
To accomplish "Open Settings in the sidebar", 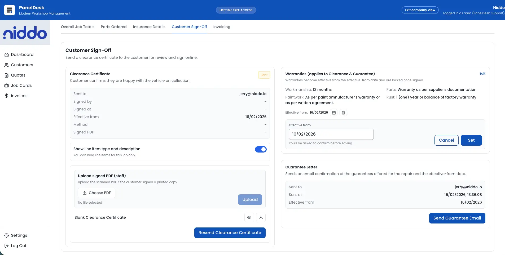I will [x=19, y=235].
